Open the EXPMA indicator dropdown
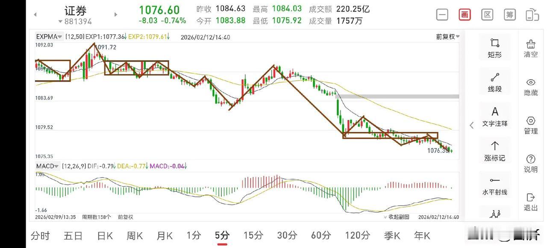Screen dimensions: 547x248 [x=49, y=37]
